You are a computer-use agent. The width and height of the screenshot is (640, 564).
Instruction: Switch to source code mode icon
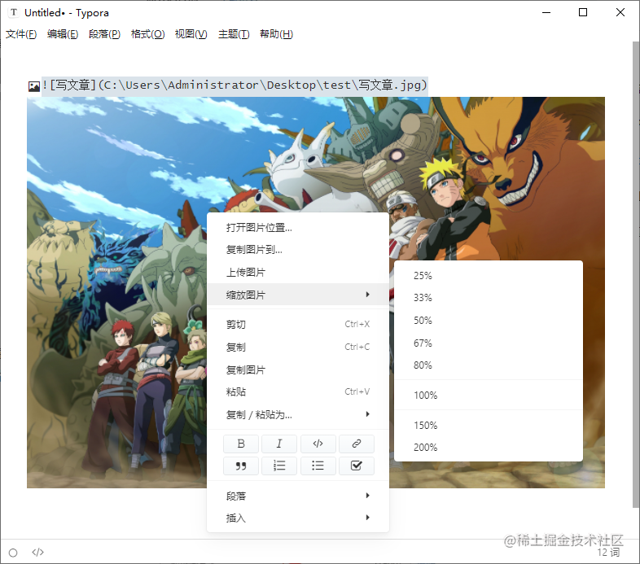point(37,552)
